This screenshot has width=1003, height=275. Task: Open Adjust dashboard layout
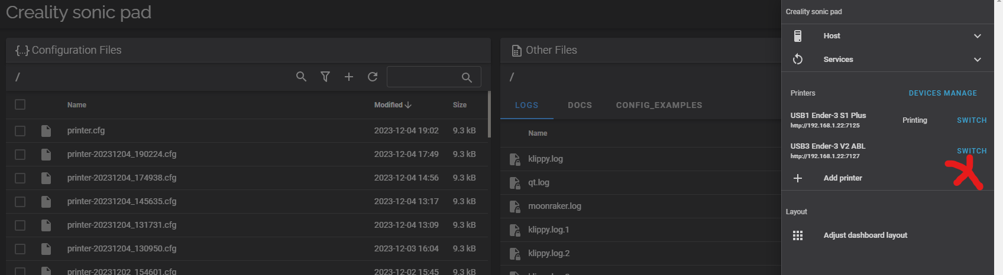[x=865, y=235]
